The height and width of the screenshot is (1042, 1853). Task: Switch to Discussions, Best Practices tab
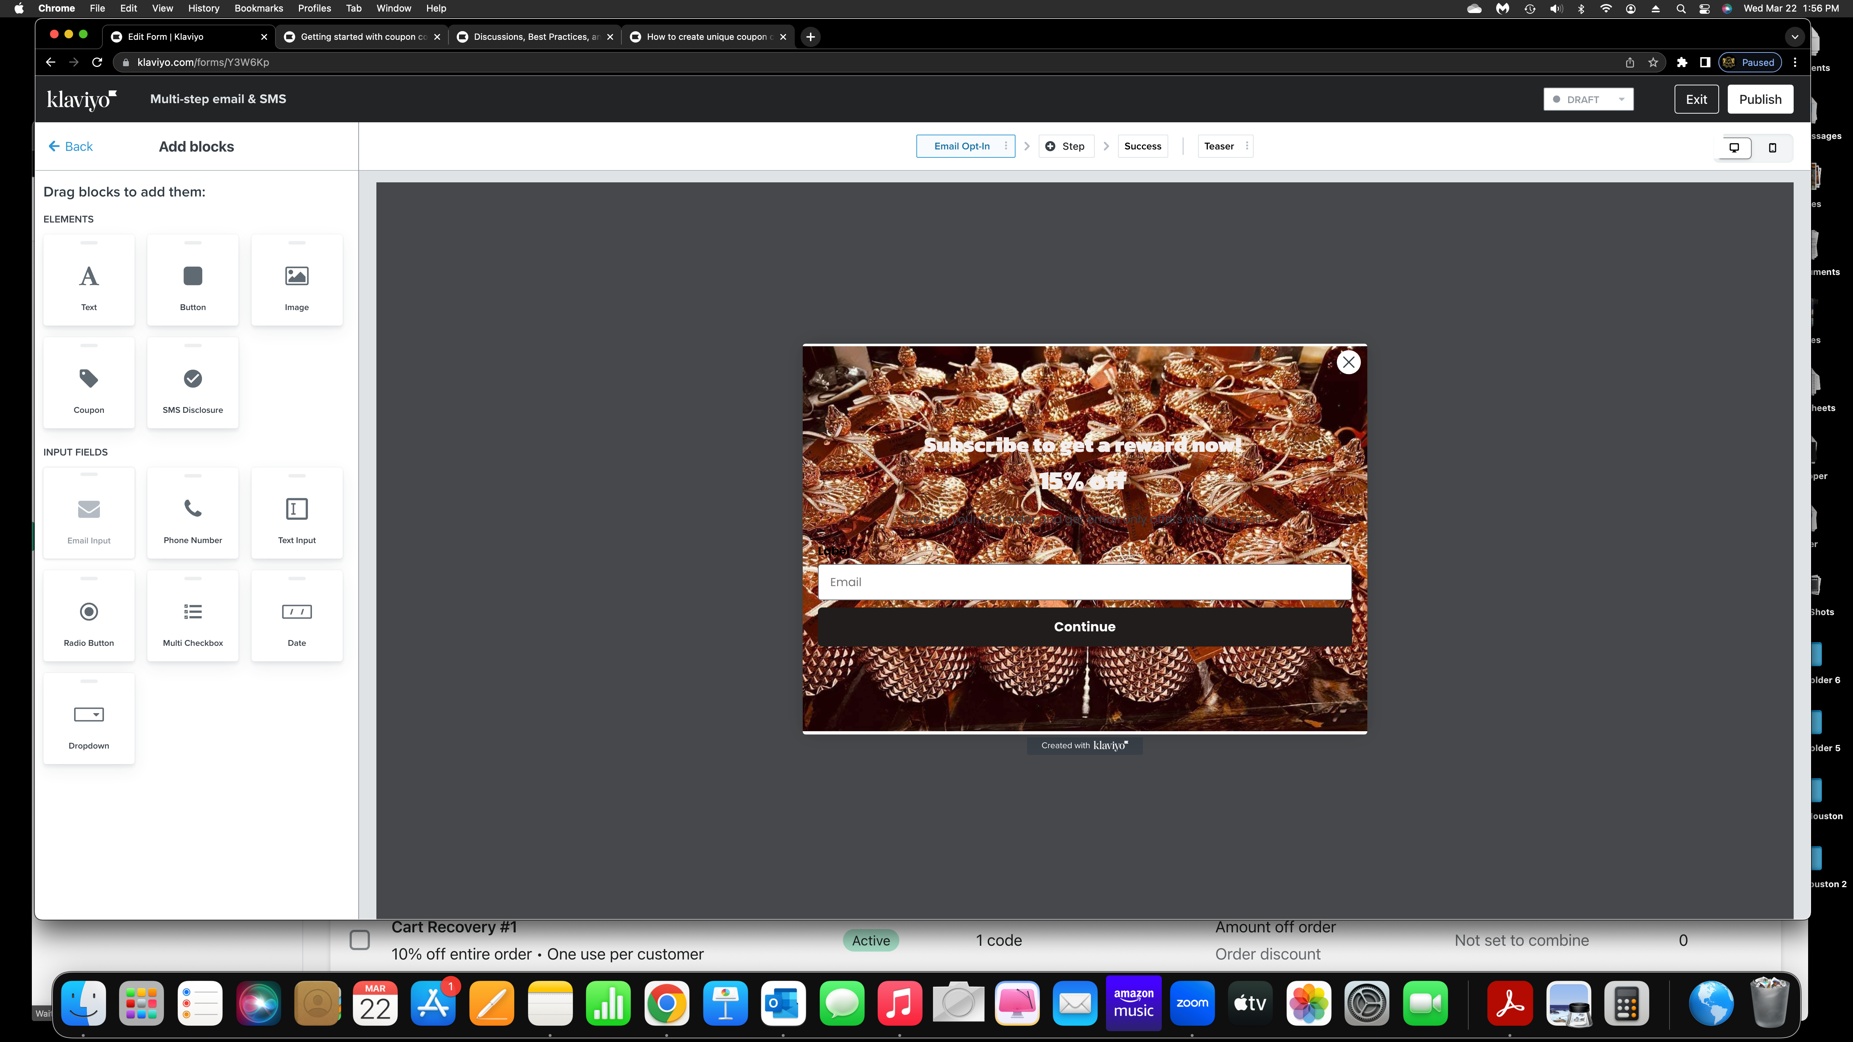(535, 37)
